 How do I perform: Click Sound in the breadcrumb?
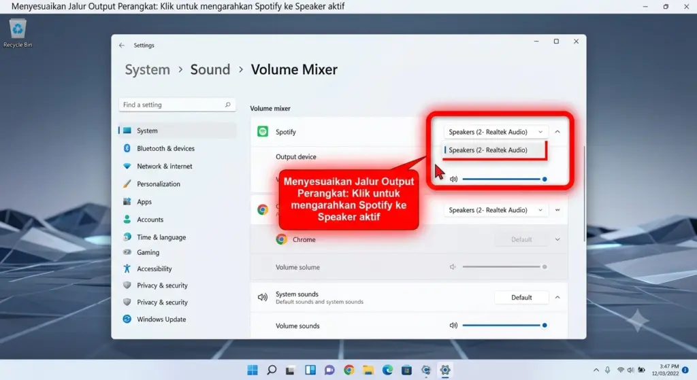210,70
